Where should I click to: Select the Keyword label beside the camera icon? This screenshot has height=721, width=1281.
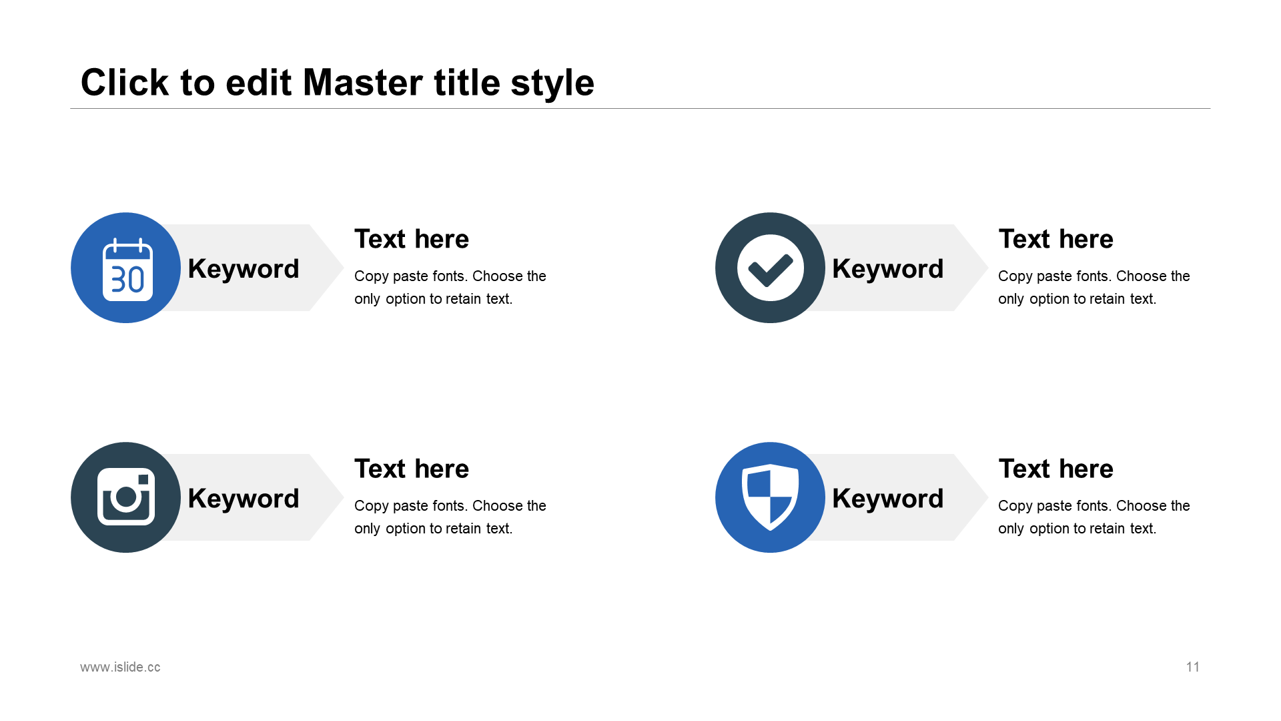point(244,499)
